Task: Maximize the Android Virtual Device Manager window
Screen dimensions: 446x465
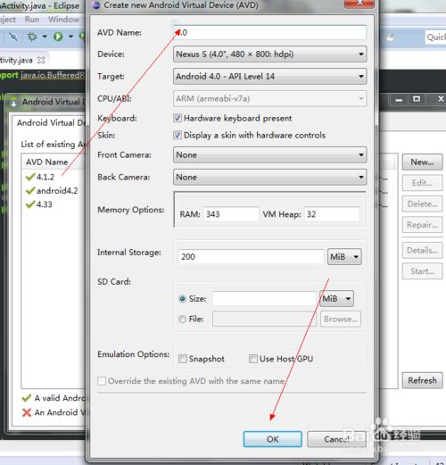Action: (417, 98)
